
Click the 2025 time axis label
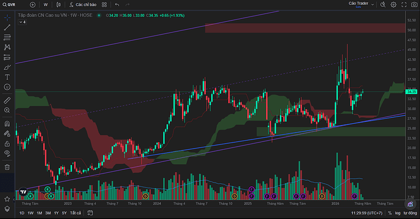248,203
